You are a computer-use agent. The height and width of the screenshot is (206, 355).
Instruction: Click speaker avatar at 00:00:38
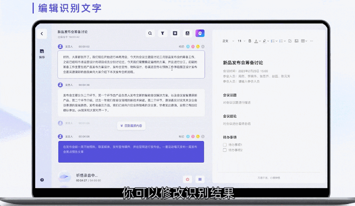(x=60, y=85)
